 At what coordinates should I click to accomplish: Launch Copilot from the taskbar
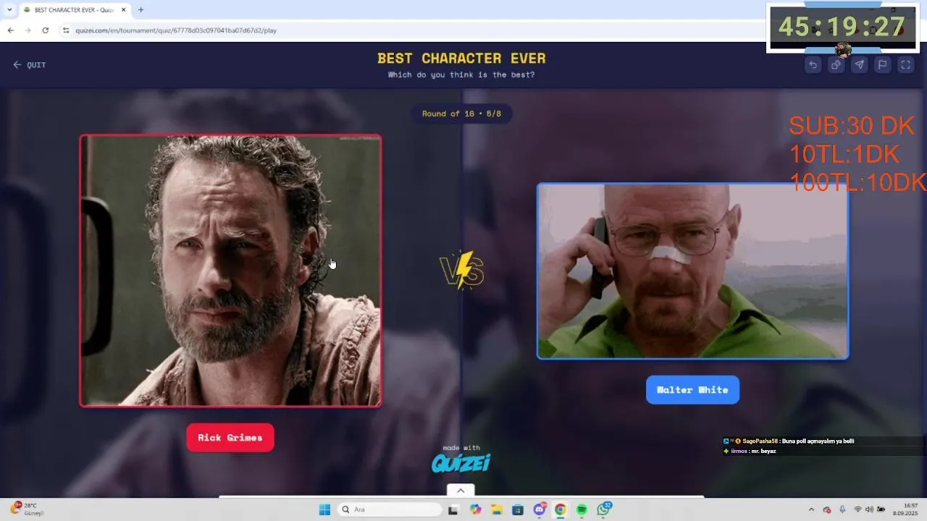pos(475,509)
